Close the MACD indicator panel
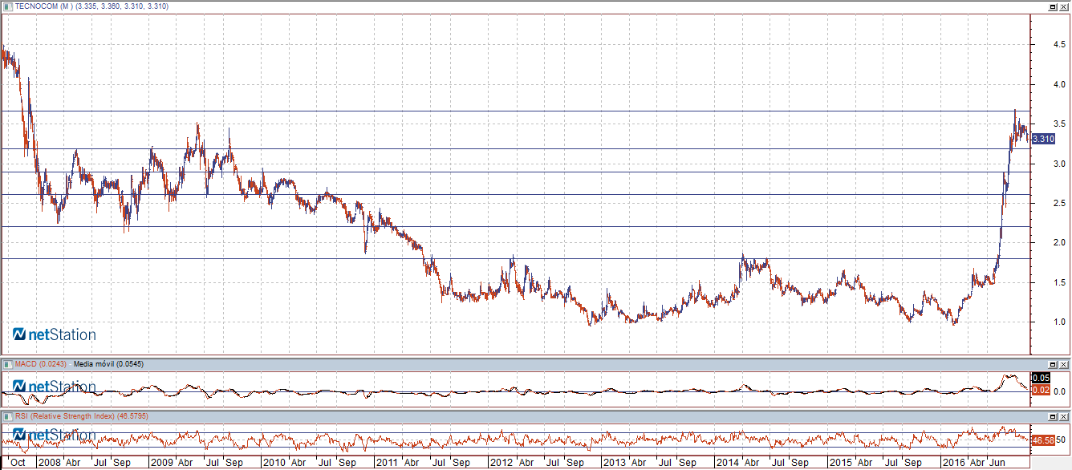The width and height of the screenshot is (1072, 470). click(1064, 366)
